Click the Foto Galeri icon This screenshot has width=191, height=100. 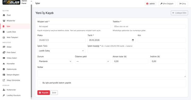pos(4,53)
